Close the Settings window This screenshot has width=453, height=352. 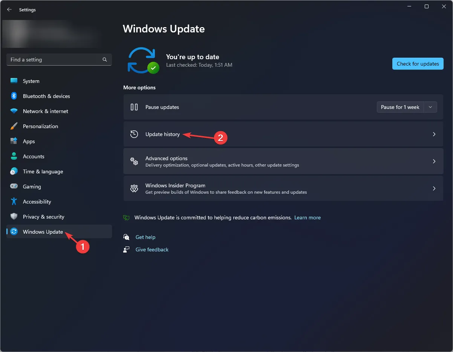(444, 6)
